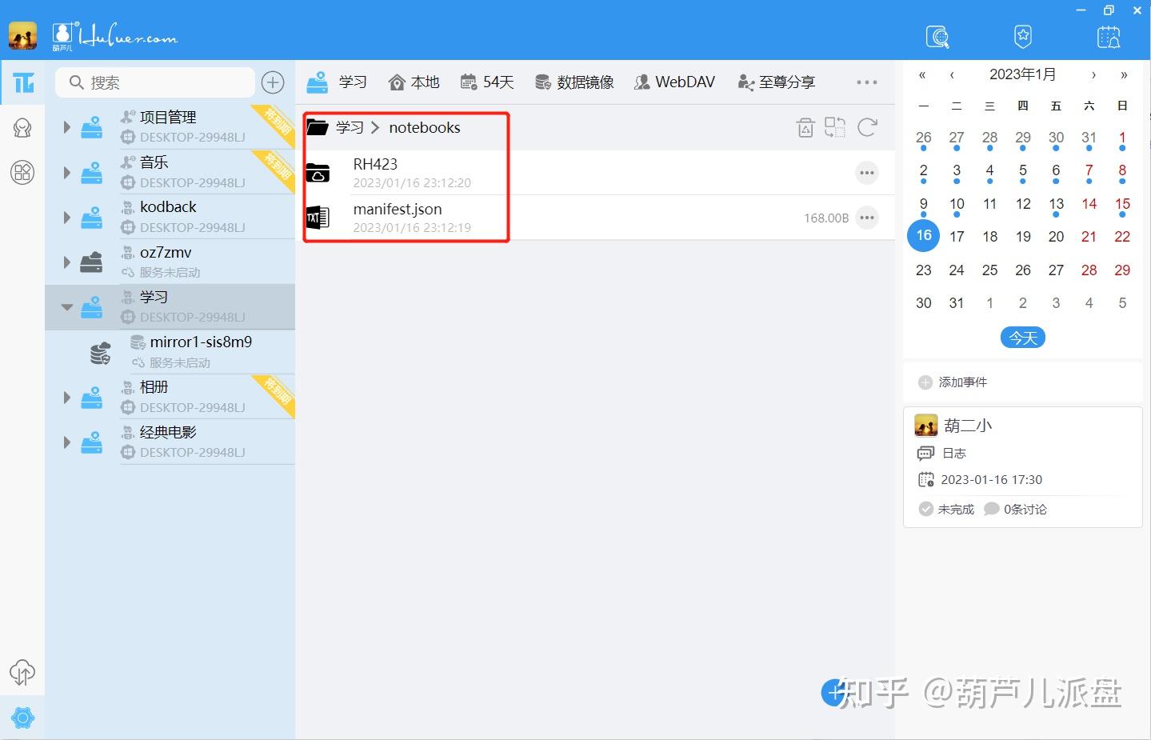Open the recycle bin for notebooks folder

click(805, 127)
